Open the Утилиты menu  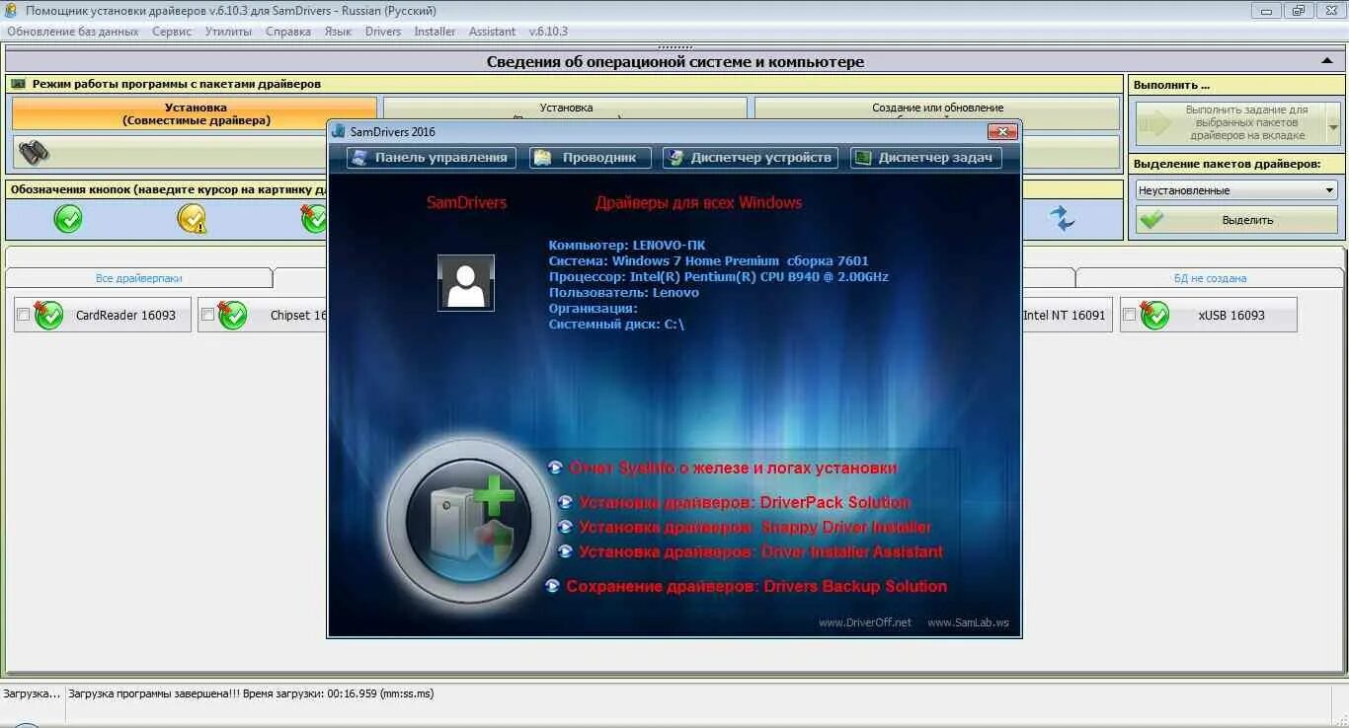click(228, 32)
